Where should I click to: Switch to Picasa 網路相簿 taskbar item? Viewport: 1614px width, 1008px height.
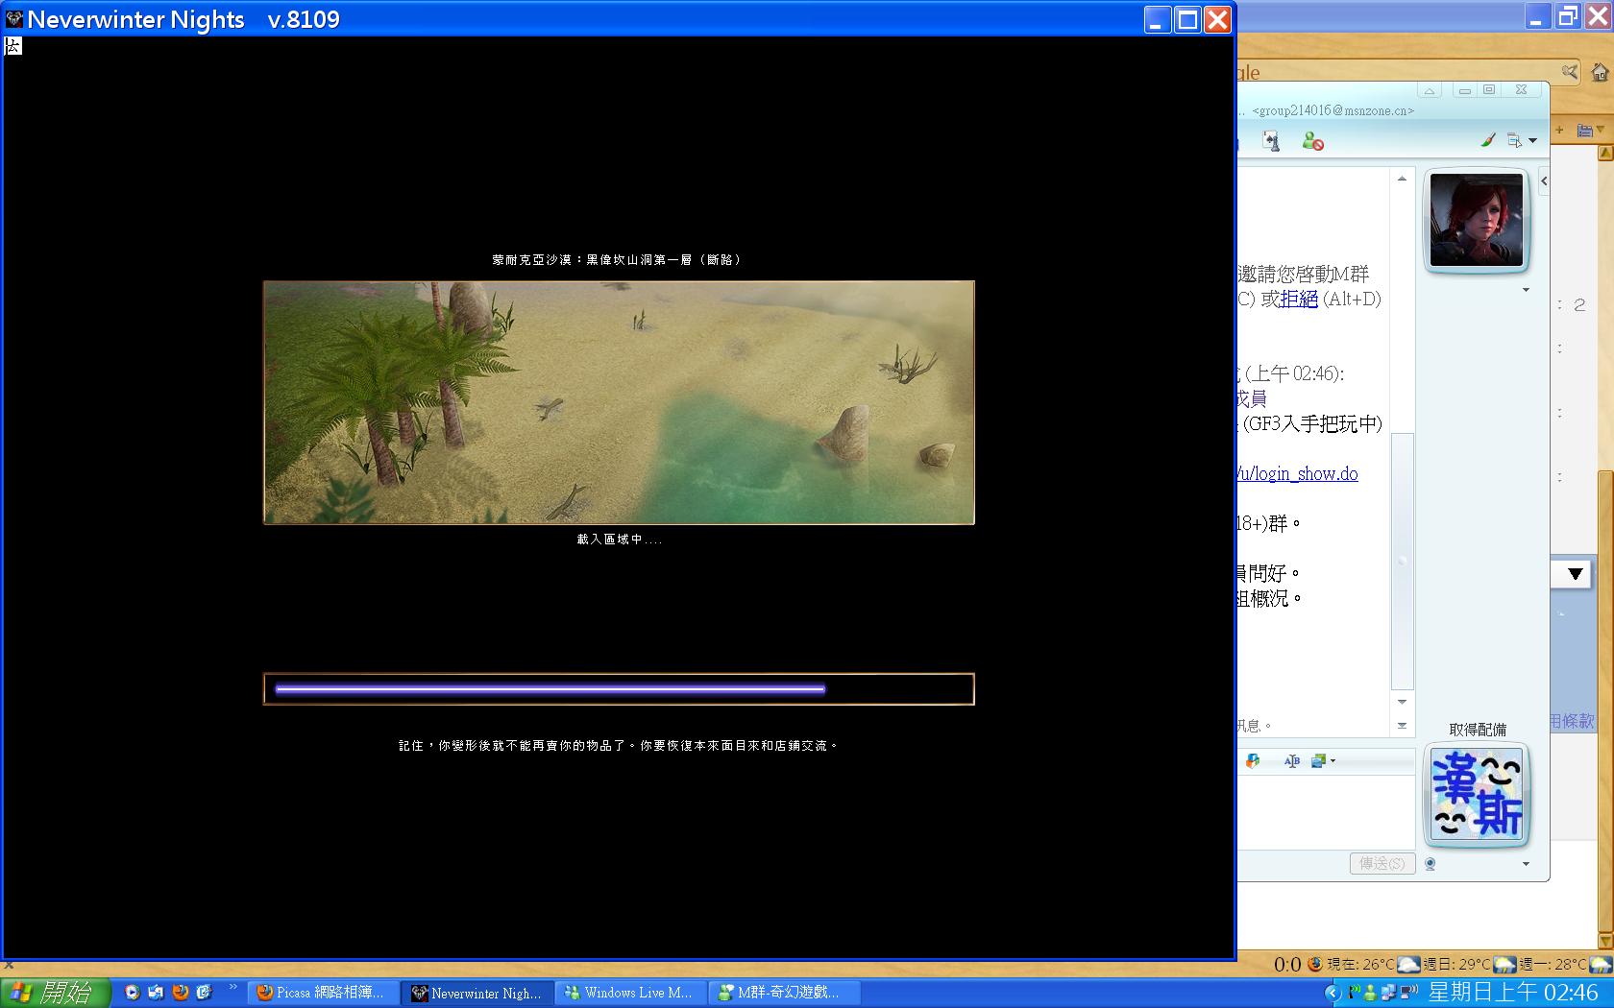323,993
